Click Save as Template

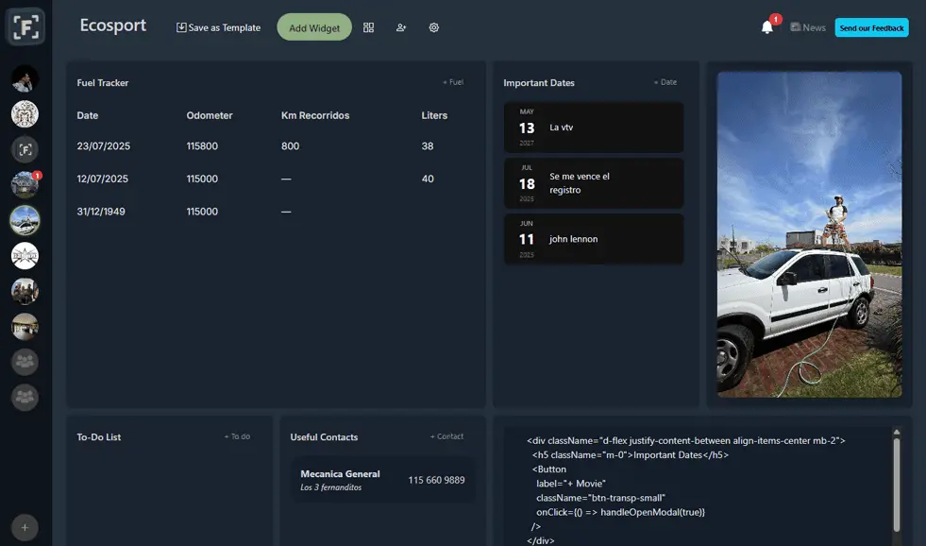click(218, 27)
